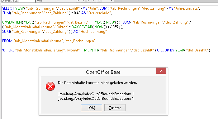This screenshot has height=119, width=218.
Task: Advance to the next record in the navigation bar
Action: [x=88, y=1]
